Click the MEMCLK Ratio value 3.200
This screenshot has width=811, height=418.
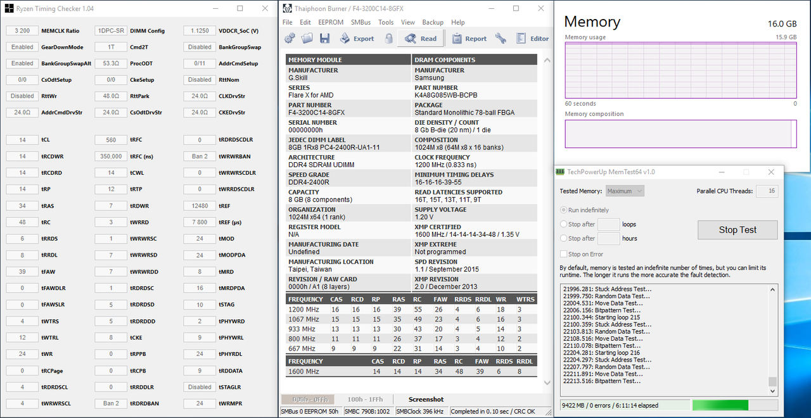point(22,30)
